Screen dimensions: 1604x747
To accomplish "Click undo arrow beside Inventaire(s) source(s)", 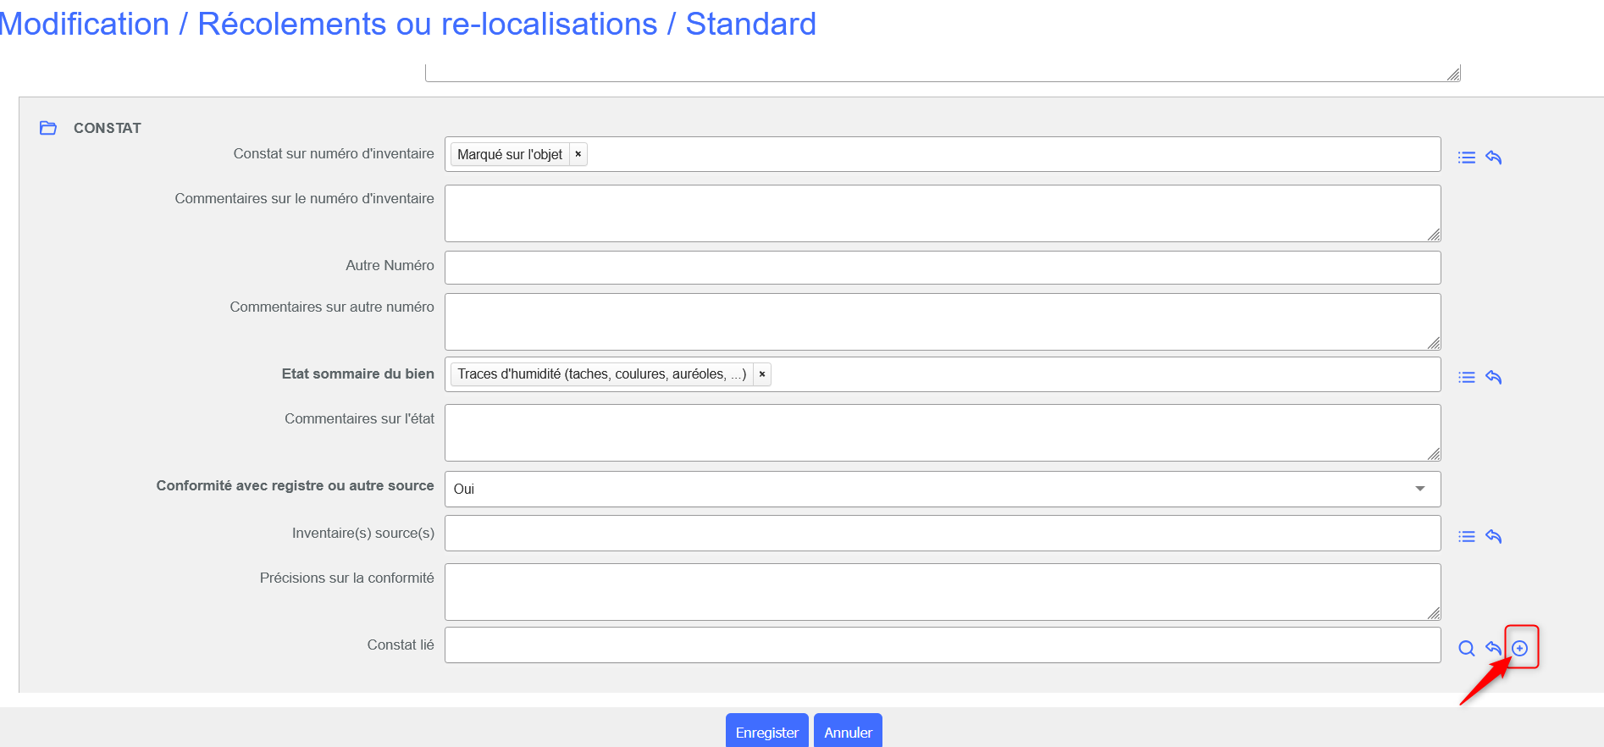I will [x=1493, y=537].
